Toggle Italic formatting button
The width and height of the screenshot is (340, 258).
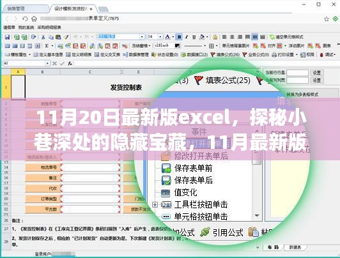pyautogui.click(x=187, y=37)
